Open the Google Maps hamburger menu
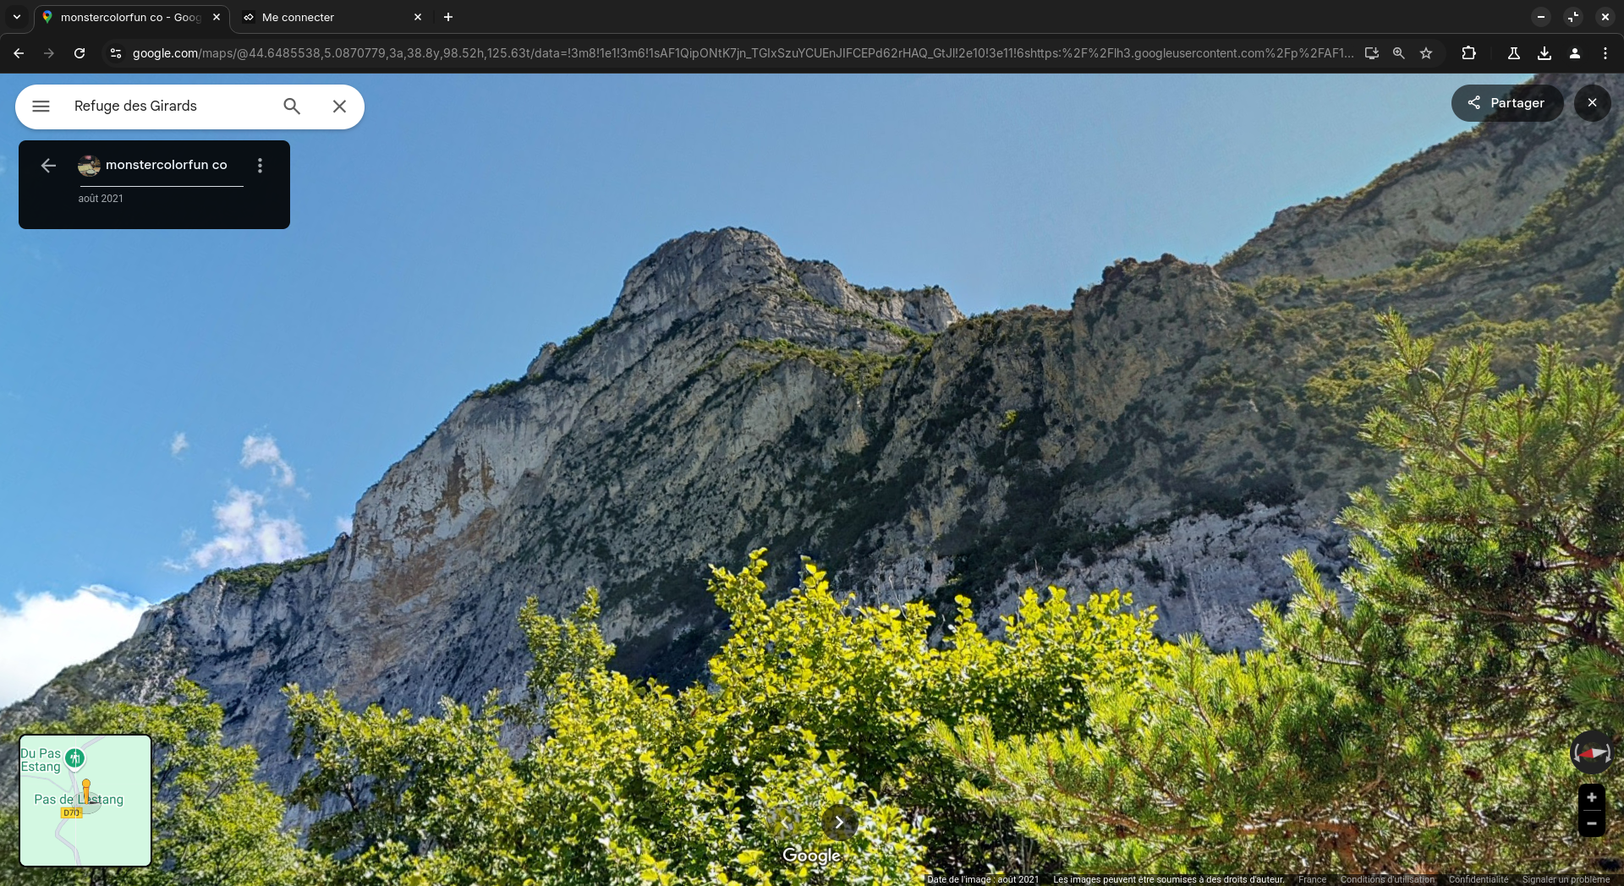 (41, 107)
